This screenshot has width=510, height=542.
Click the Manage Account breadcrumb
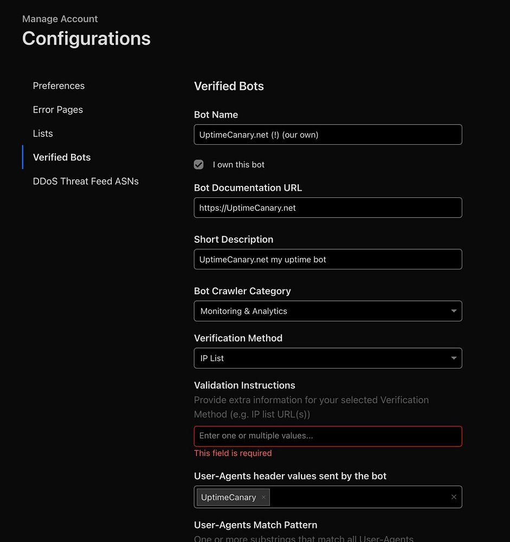[x=60, y=19]
